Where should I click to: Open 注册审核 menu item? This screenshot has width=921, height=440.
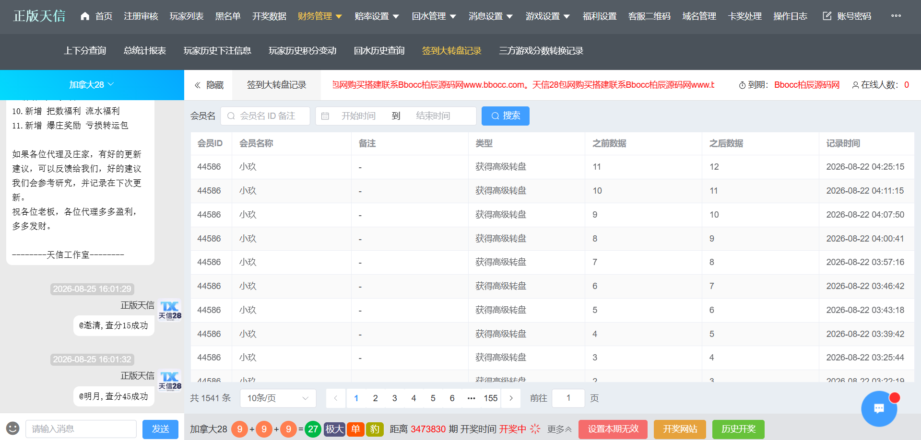[x=141, y=16]
